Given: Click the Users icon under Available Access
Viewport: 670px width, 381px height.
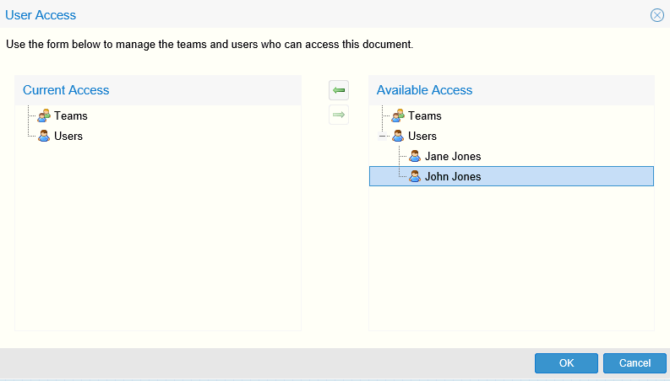Looking at the screenshot, I should (x=398, y=136).
